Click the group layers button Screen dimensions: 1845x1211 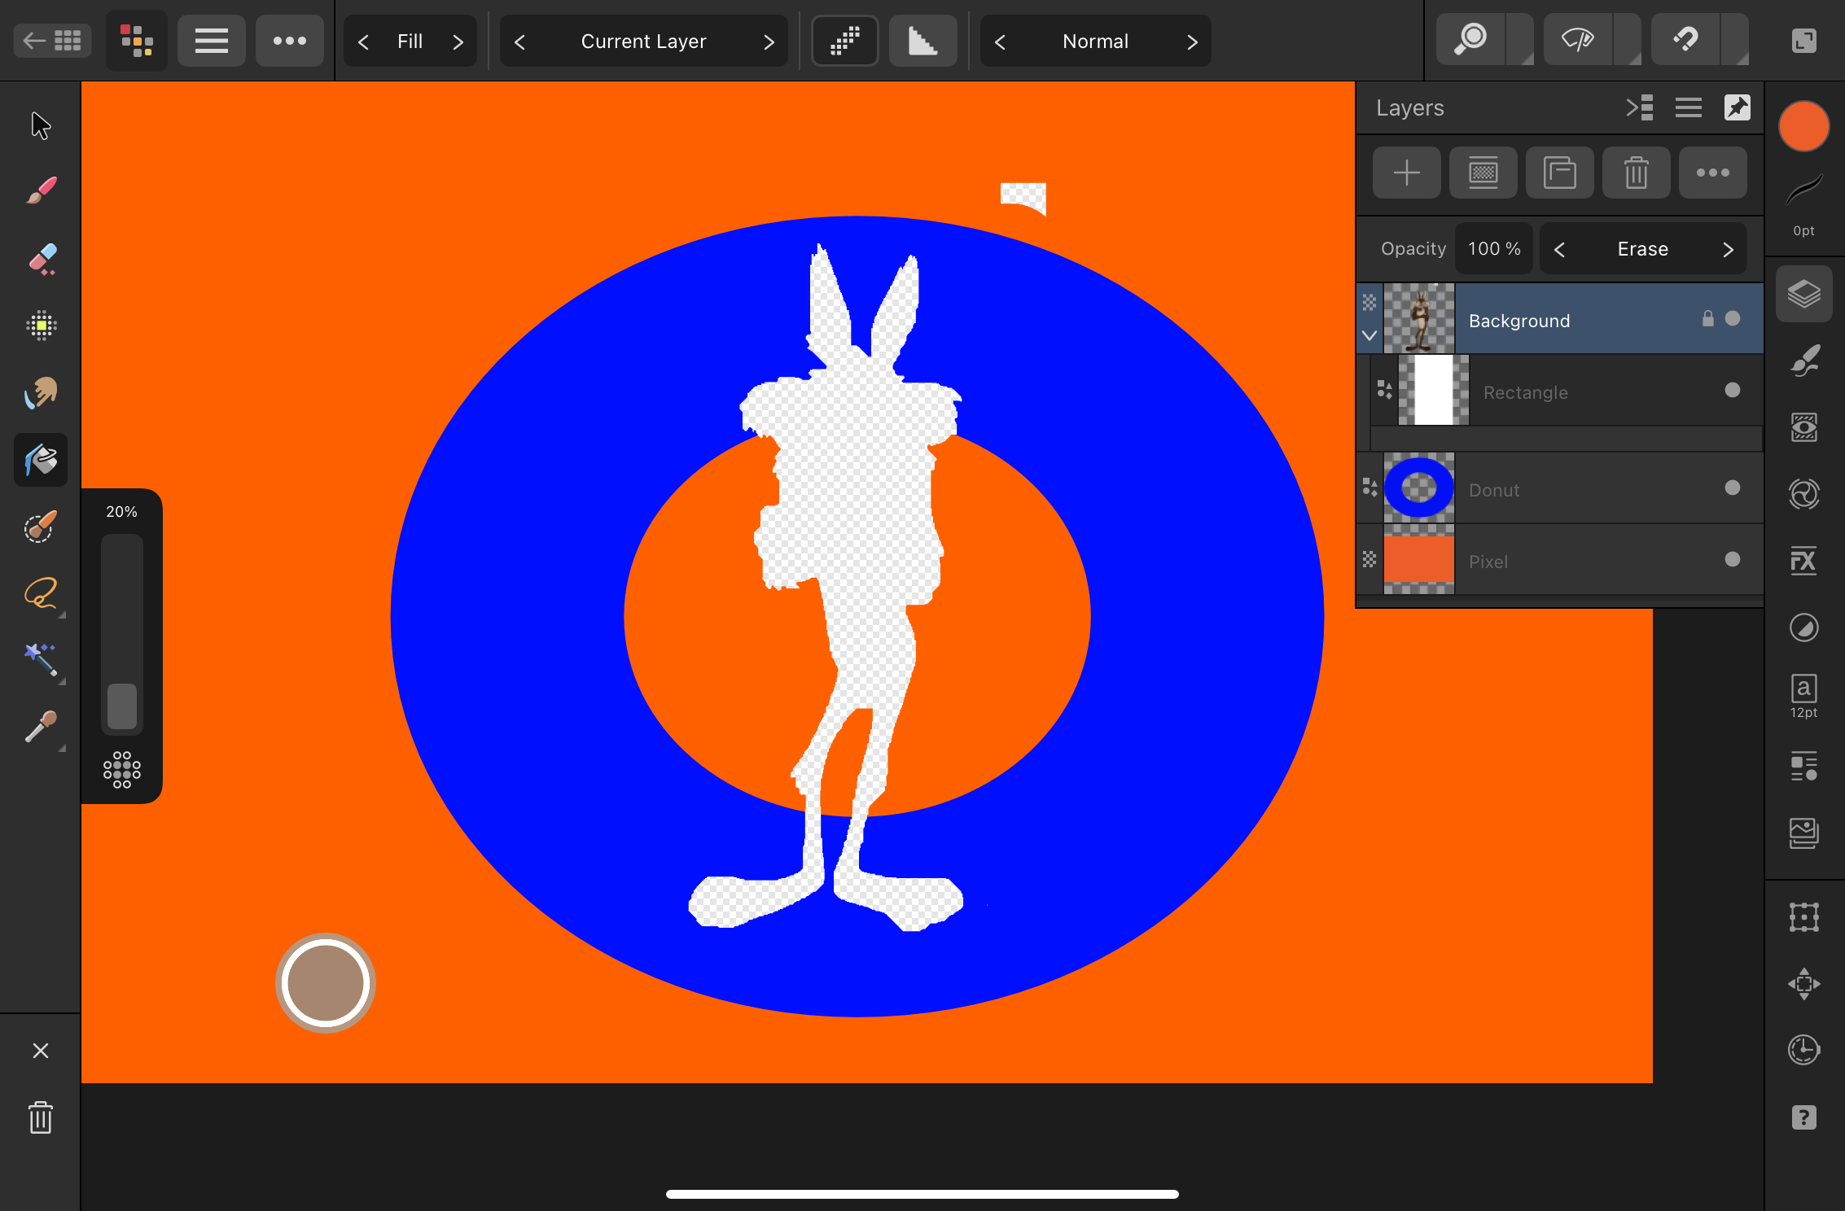1559,173
